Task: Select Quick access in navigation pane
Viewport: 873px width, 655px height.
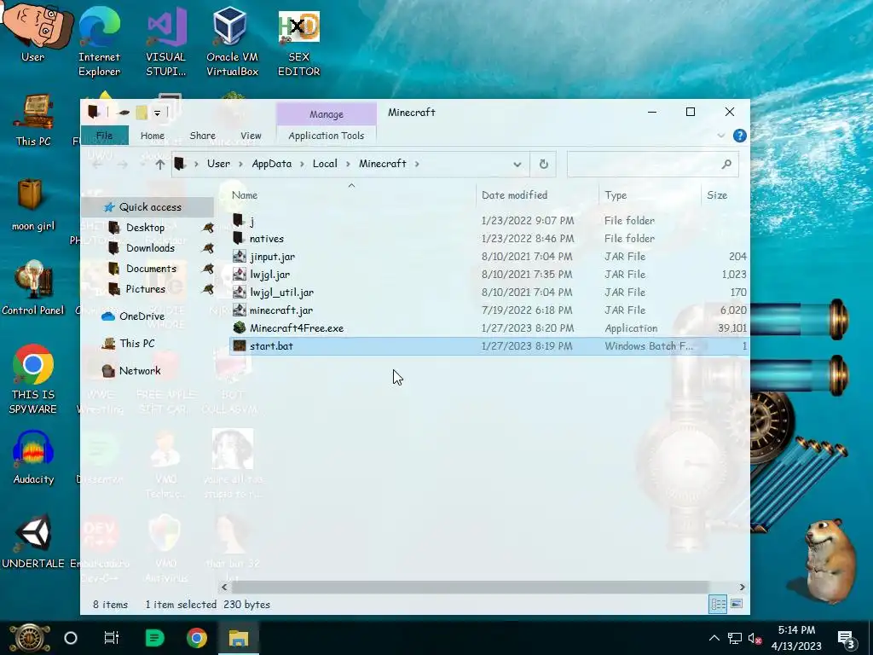Action: [149, 206]
